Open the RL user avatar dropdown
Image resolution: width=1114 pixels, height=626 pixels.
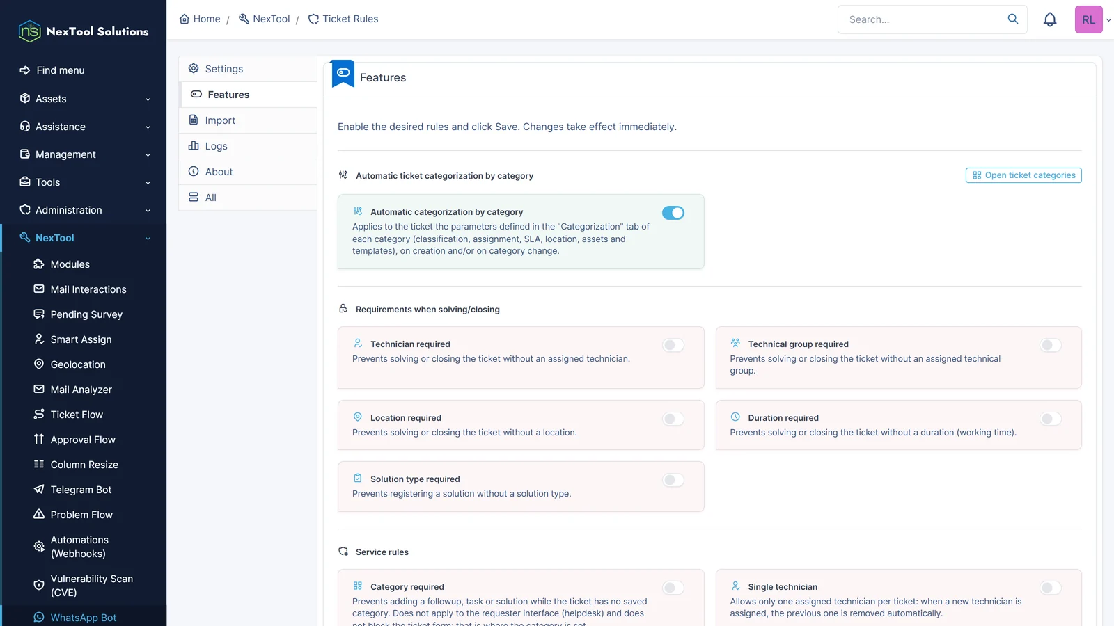[1094, 19]
